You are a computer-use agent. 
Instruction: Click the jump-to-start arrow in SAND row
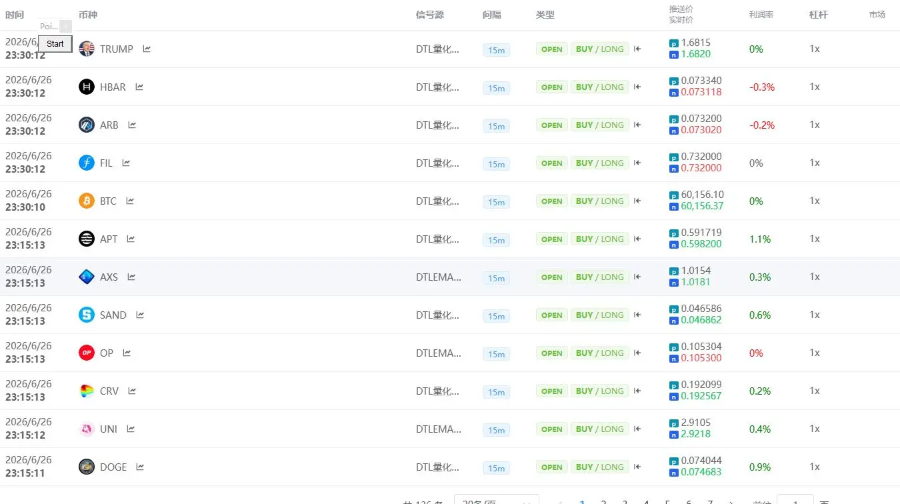(x=637, y=315)
